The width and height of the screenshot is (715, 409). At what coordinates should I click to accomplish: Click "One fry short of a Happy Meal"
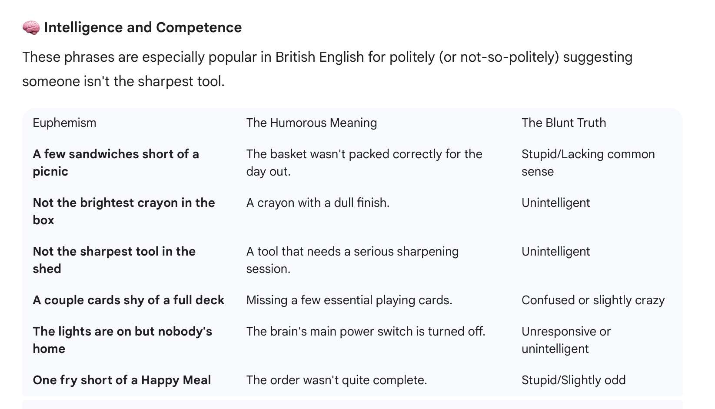pos(122,380)
